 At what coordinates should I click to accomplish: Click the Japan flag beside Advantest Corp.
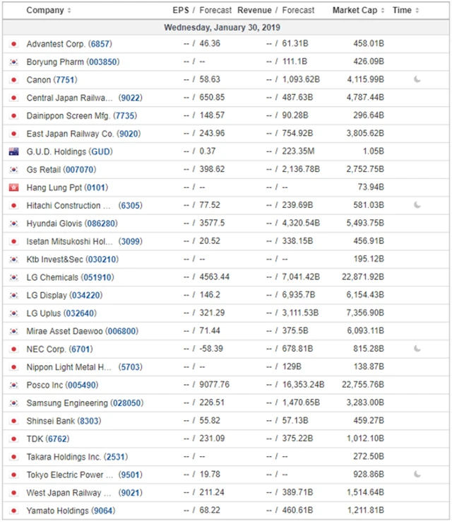point(13,44)
